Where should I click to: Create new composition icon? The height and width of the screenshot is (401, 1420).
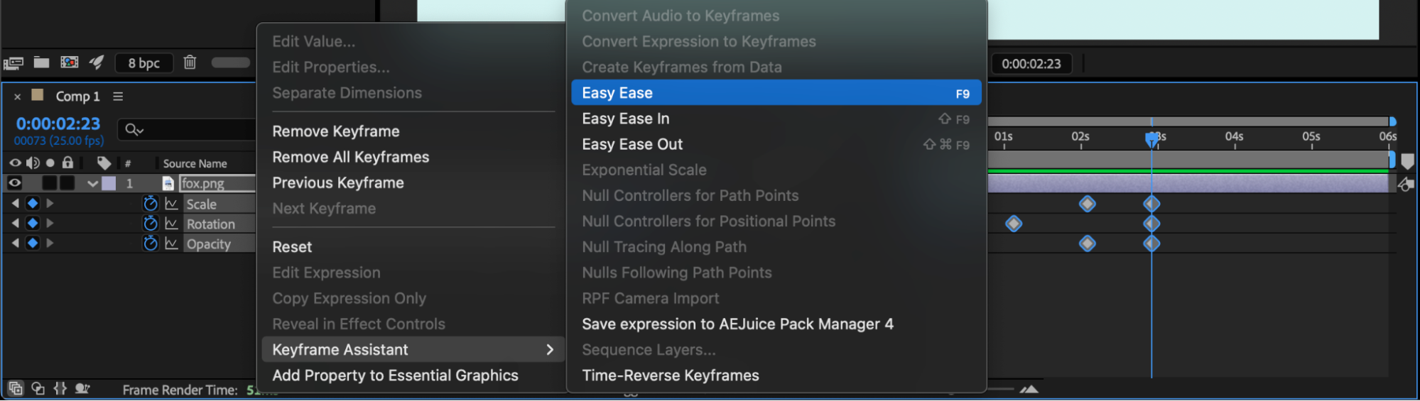pos(69,62)
